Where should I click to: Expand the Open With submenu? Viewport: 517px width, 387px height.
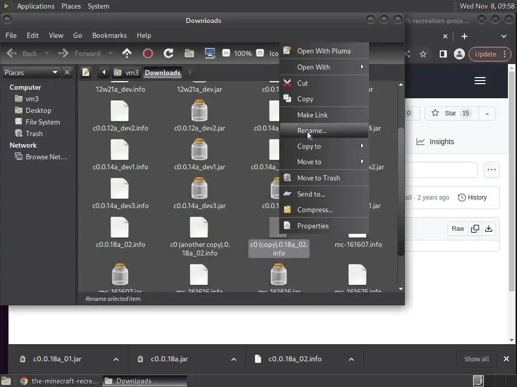click(324, 67)
